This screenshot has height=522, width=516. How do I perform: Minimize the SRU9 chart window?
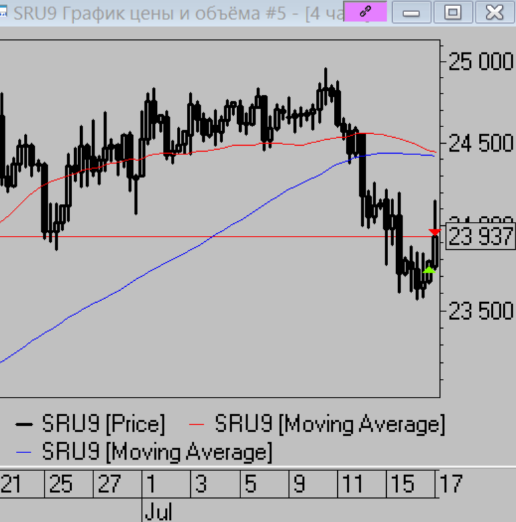pyautogui.click(x=412, y=12)
